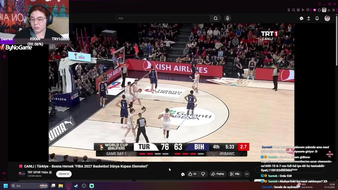Click Klip clip button

[x=234, y=174]
